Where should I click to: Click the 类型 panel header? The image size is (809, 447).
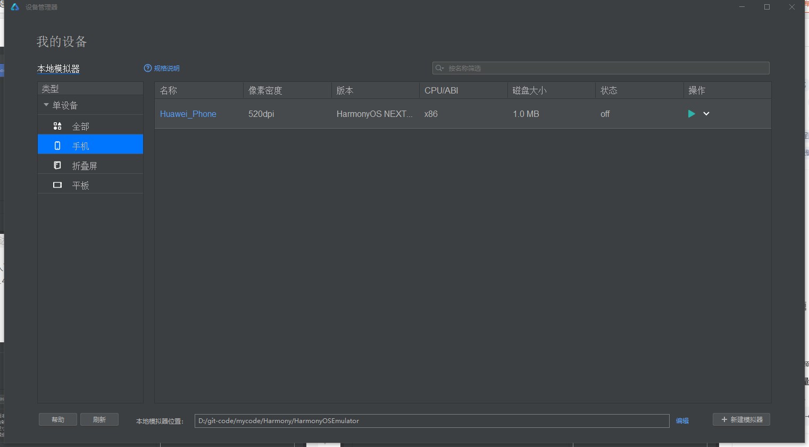tap(90, 89)
